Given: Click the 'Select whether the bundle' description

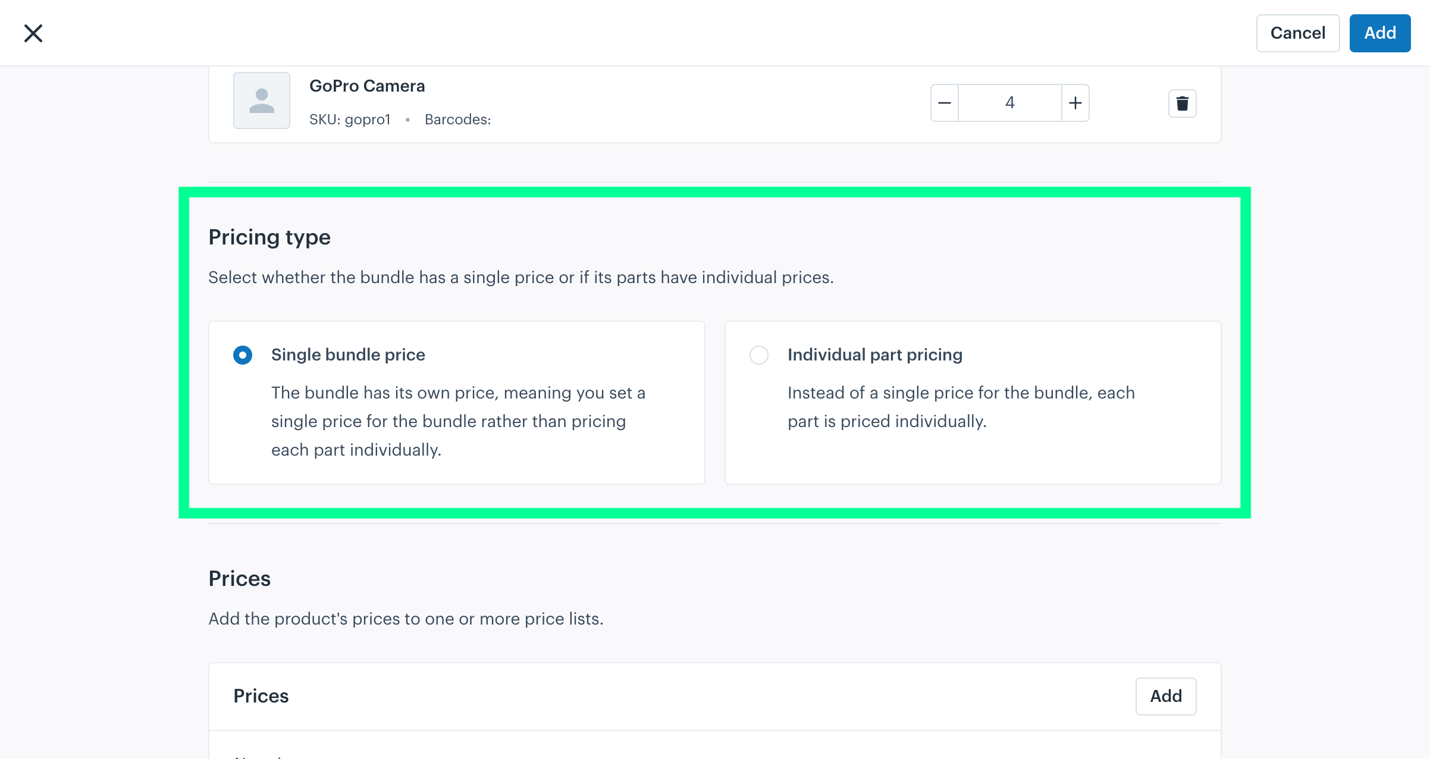Looking at the screenshot, I should 521,278.
